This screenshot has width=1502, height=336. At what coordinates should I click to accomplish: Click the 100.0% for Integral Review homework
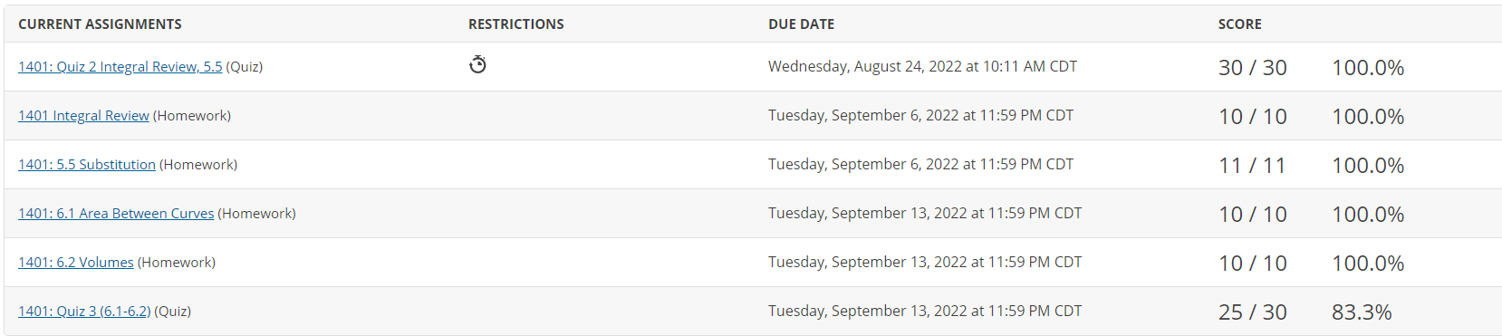pos(1368,117)
